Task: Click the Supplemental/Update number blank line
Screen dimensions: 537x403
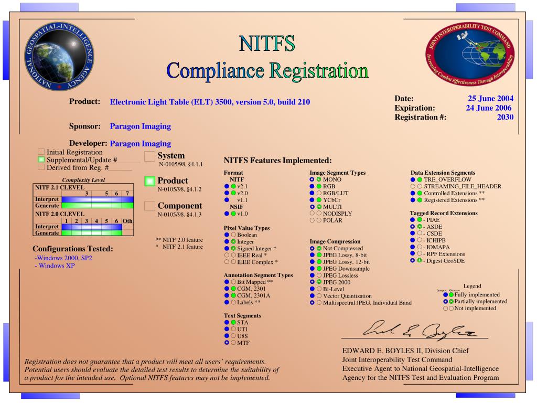Action: point(128,160)
